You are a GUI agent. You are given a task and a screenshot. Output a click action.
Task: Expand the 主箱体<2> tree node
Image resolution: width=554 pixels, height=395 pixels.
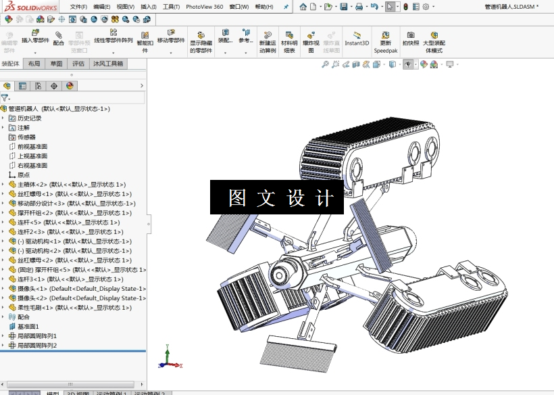pos(3,184)
